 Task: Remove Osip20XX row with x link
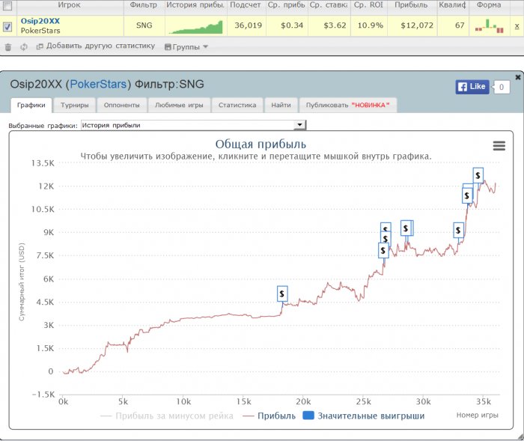click(x=517, y=25)
